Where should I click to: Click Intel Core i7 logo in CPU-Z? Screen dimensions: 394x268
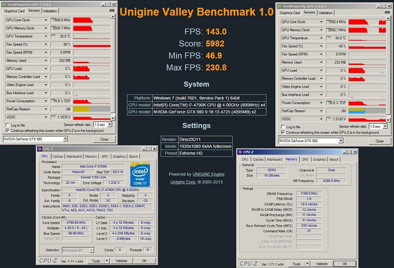pyautogui.click(x=140, y=175)
